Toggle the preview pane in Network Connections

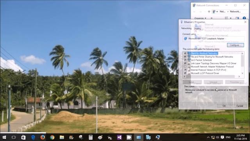point(237,18)
